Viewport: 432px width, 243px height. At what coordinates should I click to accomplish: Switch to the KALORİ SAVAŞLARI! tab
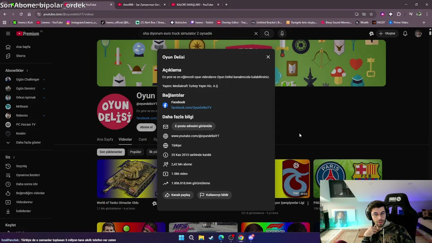[x=195, y=5]
